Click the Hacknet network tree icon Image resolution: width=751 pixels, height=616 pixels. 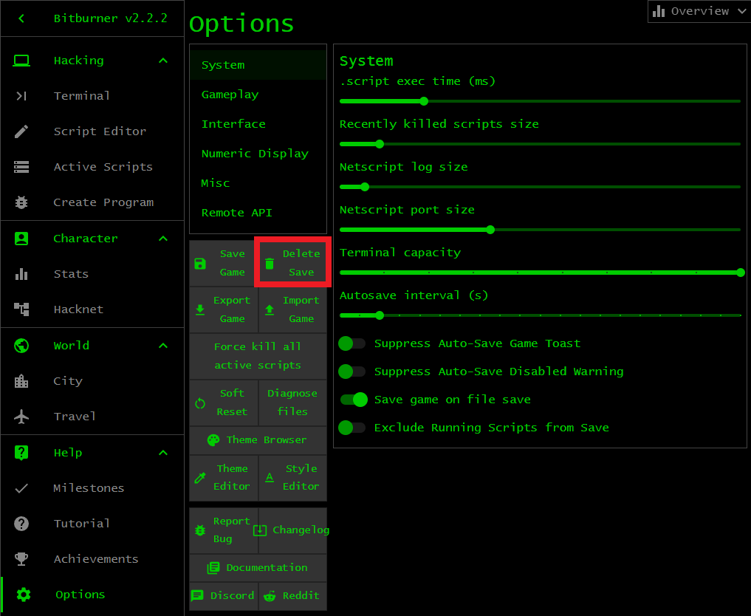pyautogui.click(x=21, y=309)
